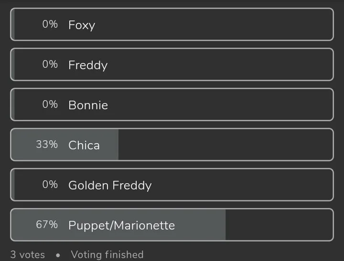Click the Chica option name
The image size is (344, 261).
click(x=84, y=145)
